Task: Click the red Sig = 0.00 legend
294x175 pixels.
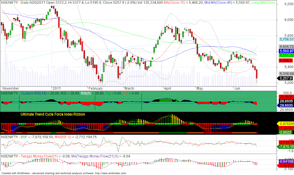Action: (131, 93)
